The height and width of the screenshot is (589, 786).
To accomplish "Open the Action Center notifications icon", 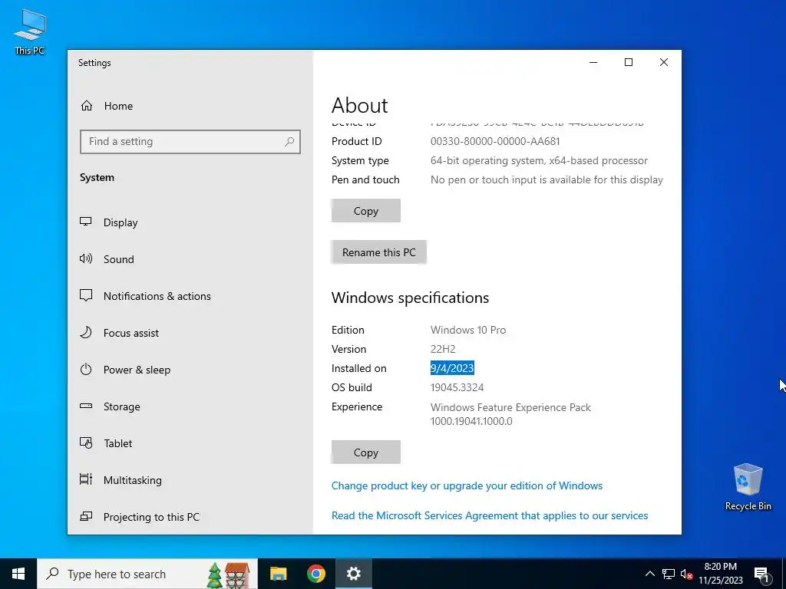I will point(762,574).
